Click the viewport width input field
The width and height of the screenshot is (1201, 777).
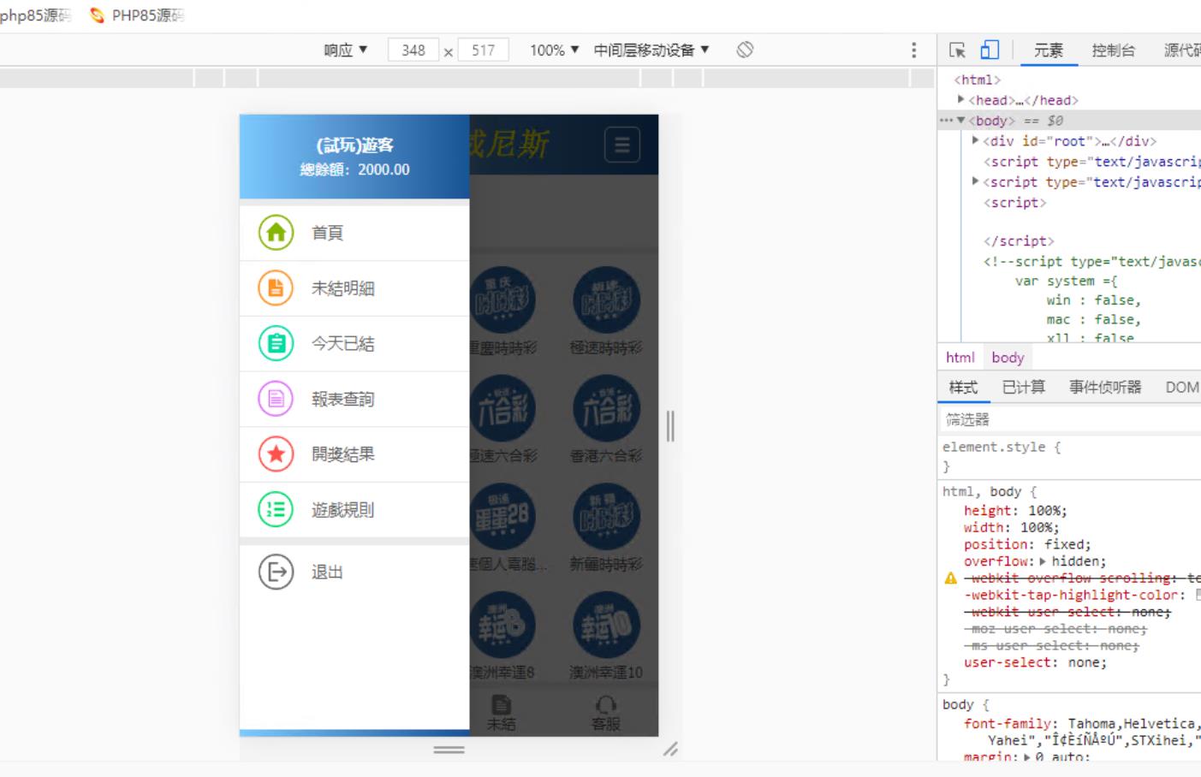coord(413,50)
